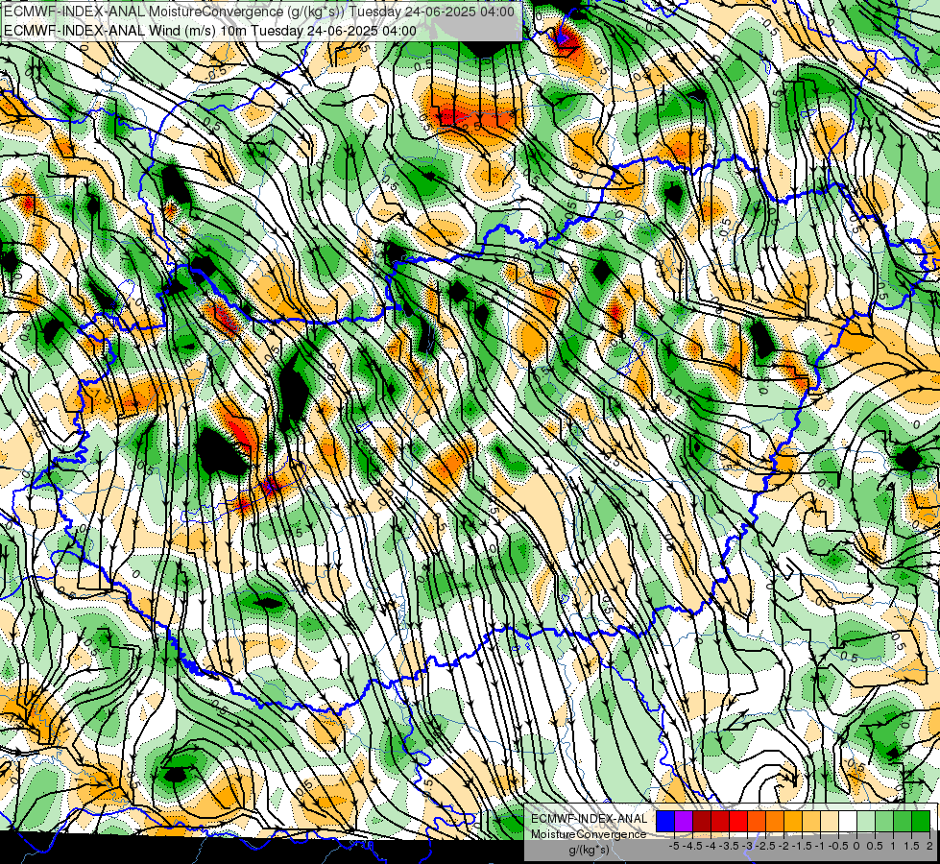
Task: Click the '-5' tick label in legend
Action: pyautogui.click(x=674, y=846)
